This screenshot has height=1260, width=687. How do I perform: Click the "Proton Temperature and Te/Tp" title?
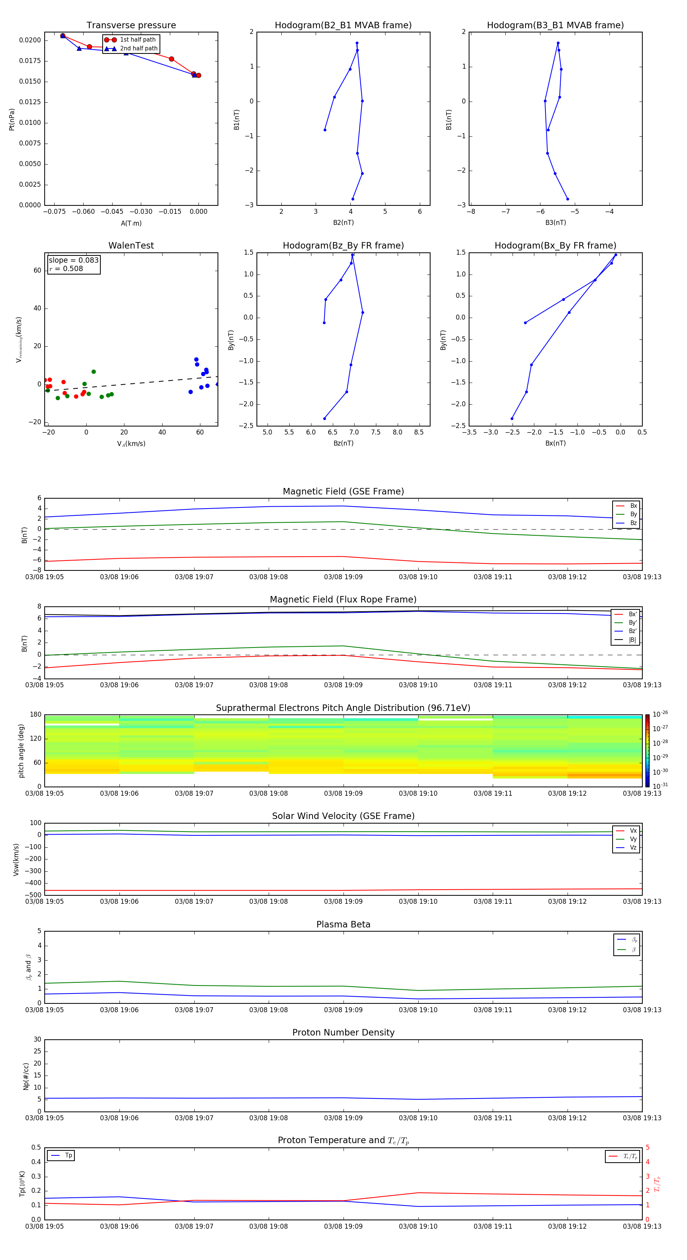pyautogui.click(x=343, y=1140)
